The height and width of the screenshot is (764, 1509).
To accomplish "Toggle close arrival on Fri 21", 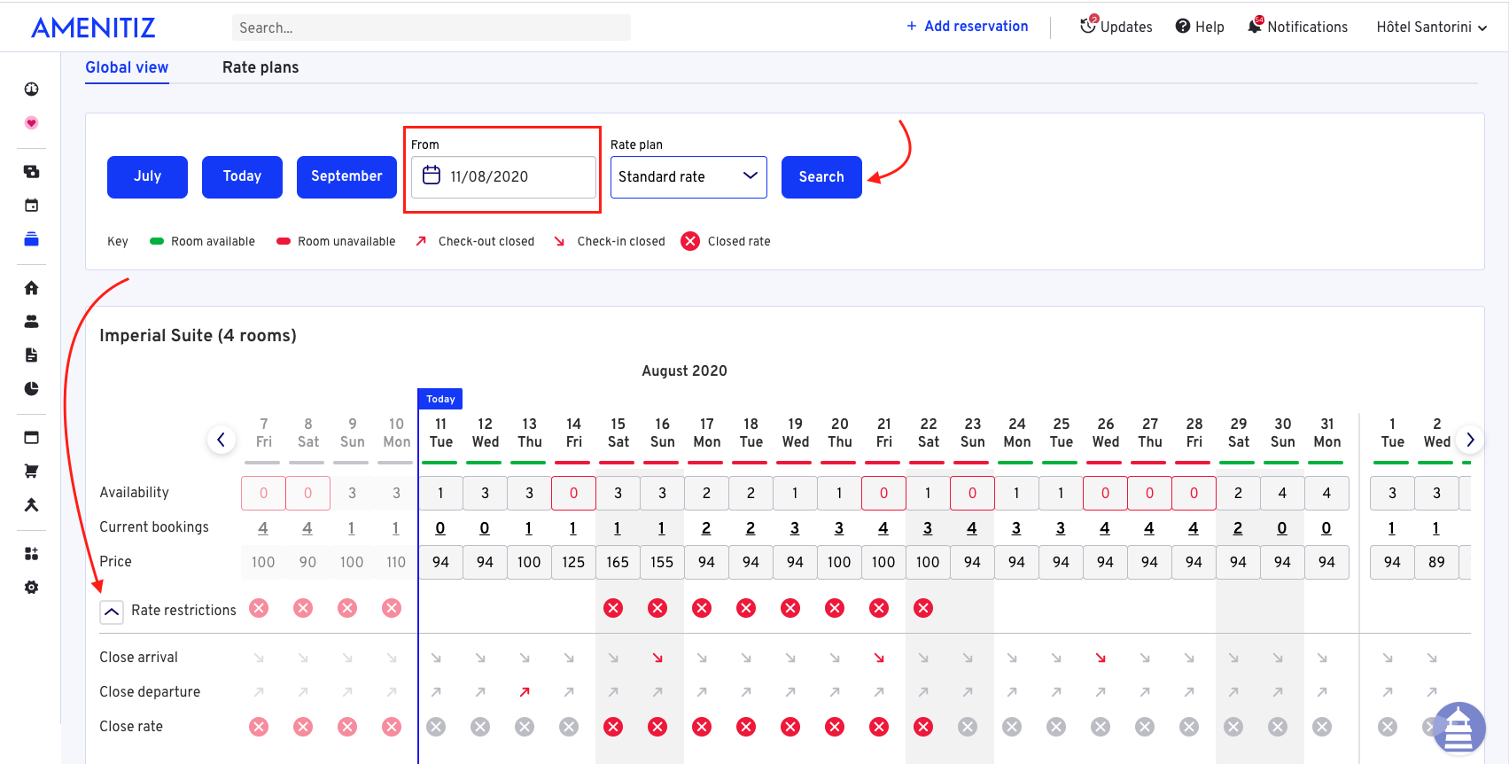I will coord(879,659).
